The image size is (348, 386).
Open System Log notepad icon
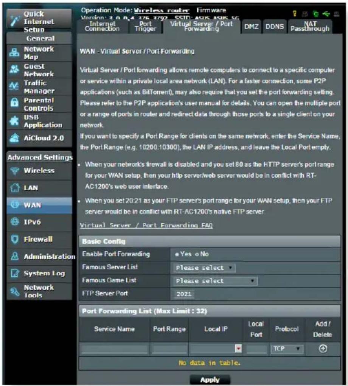[15, 273]
